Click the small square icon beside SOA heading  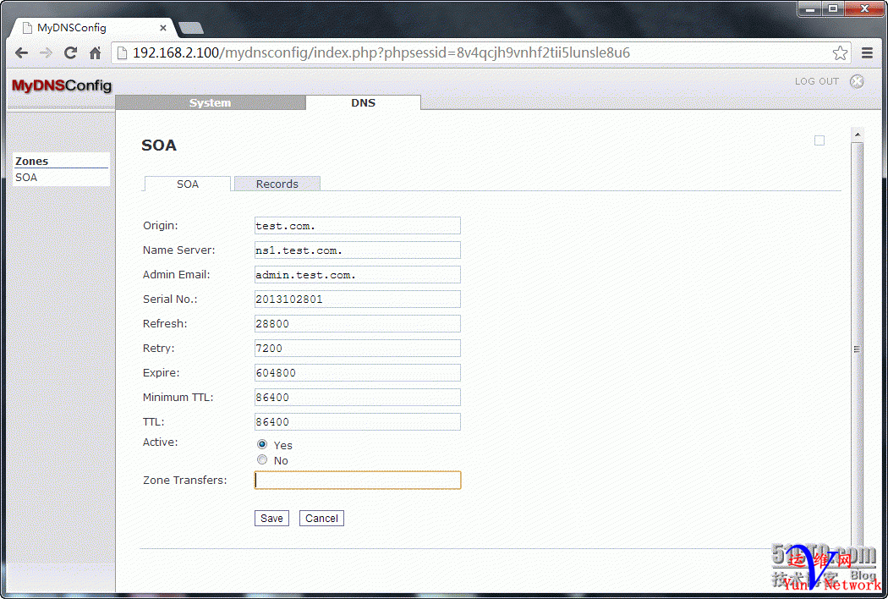(x=819, y=140)
